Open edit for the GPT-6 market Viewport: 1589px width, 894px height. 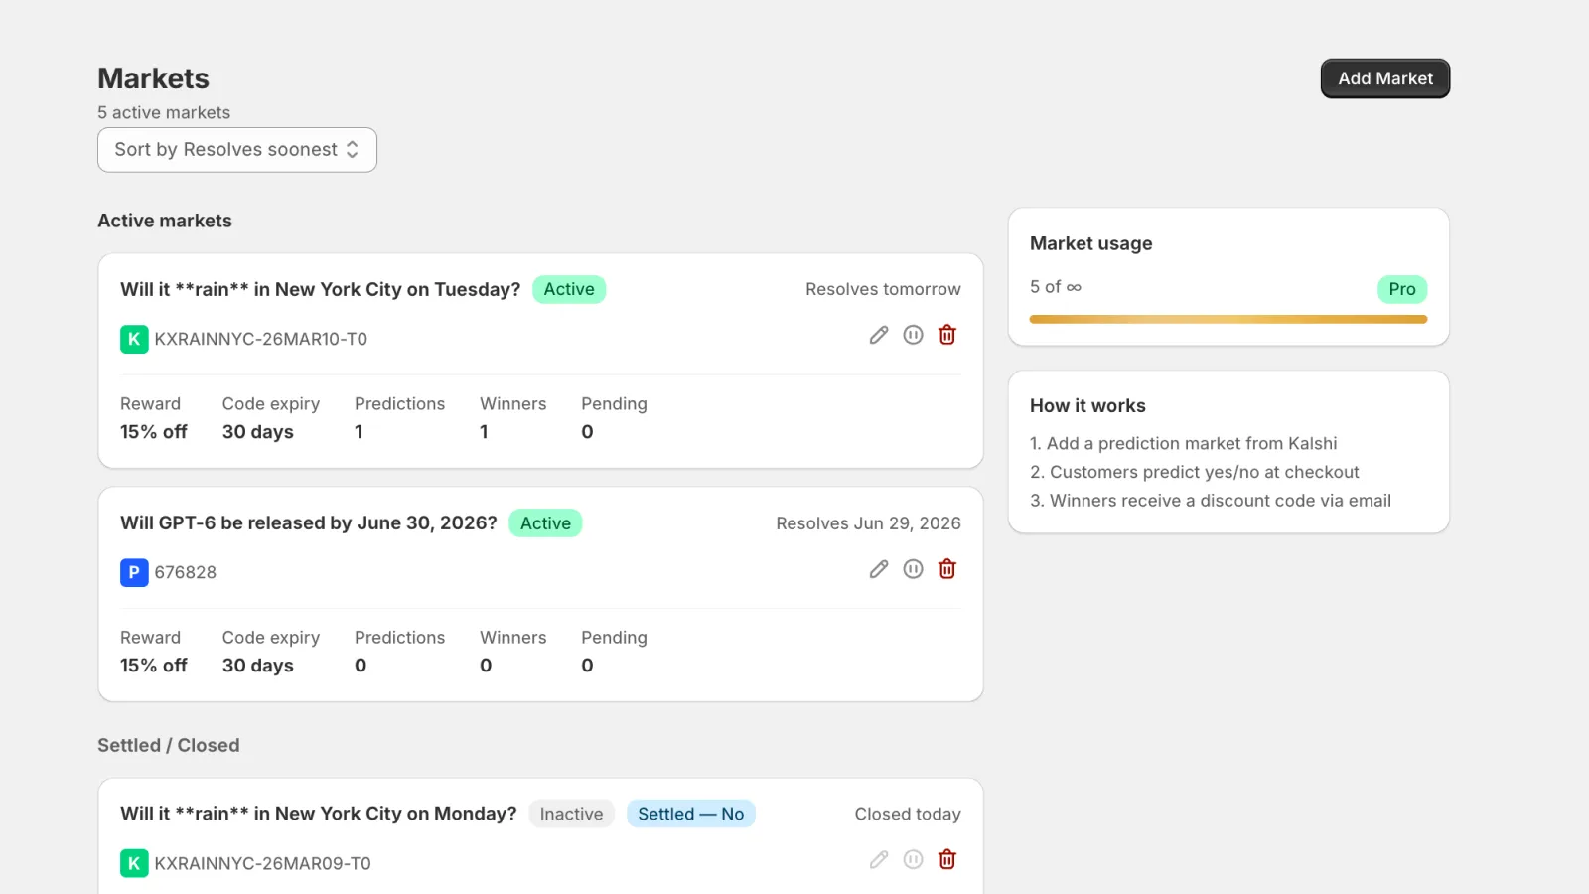[878, 568]
